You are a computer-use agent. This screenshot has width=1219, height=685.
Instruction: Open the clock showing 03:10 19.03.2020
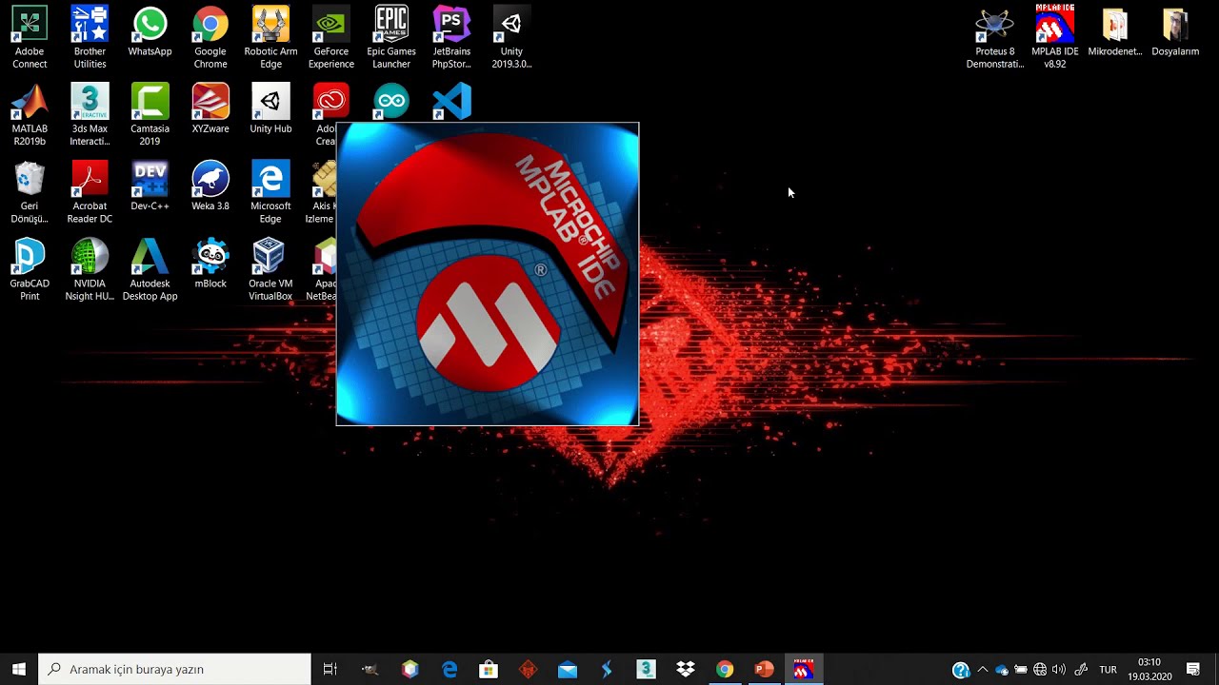point(1149,669)
